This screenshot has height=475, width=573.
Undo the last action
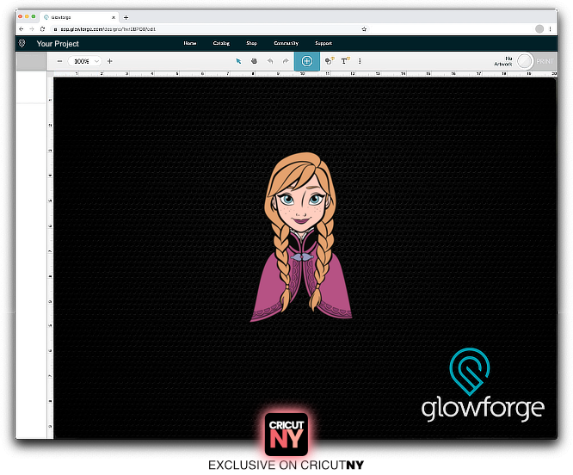(x=270, y=61)
